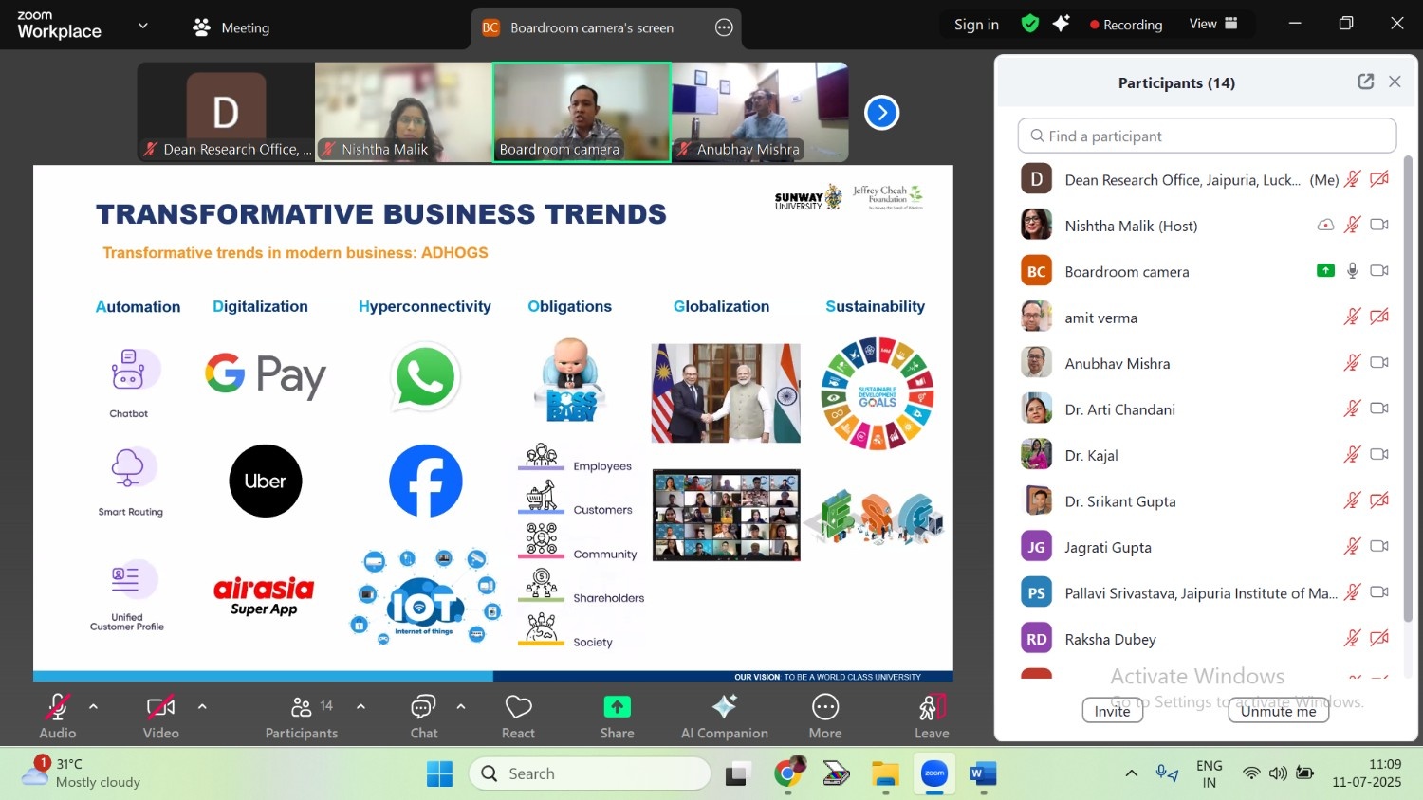Image resolution: width=1423 pixels, height=800 pixels.
Task: Open ENG IN language switcher in taskbar
Action: click(1210, 773)
